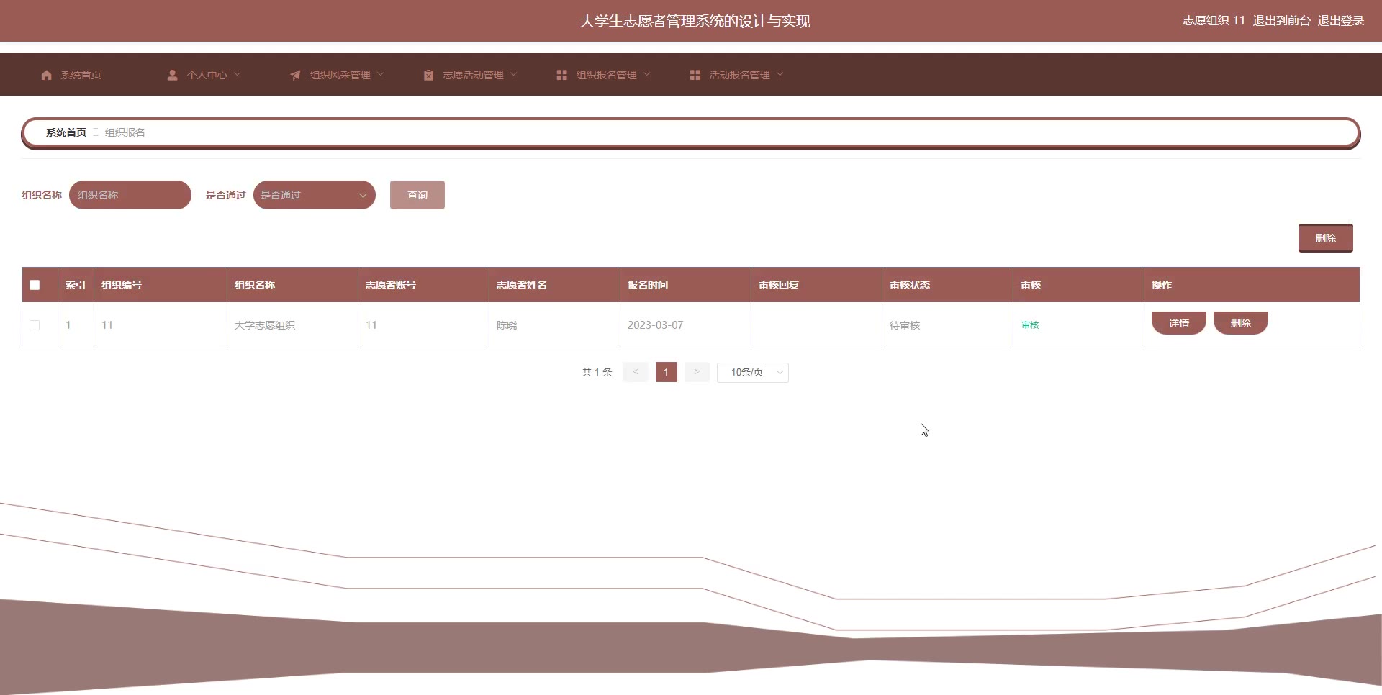Tick the checkbox for row 大学志愿组织
This screenshot has height=695, width=1382.
click(x=35, y=325)
